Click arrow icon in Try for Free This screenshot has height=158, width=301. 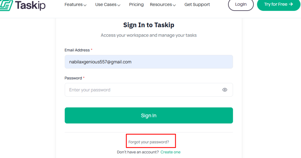pos(291,4)
